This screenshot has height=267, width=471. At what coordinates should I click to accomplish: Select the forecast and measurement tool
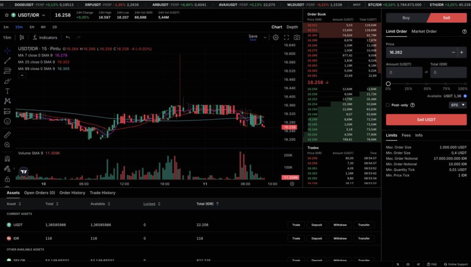pyautogui.click(x=7, y=111)
